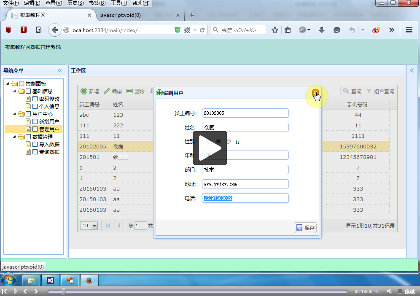Open the Firefox hamburger menu
The width and height of the screenshot is (420, 296).
coord(409,30)
